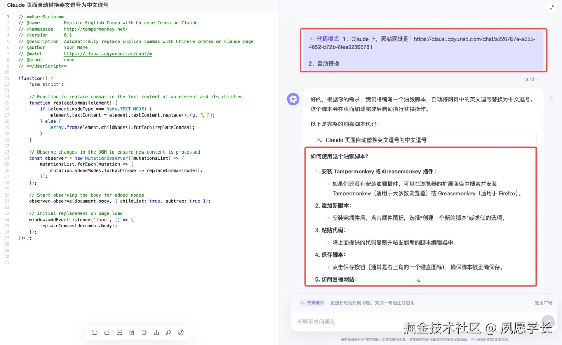Click step '2. 添加新脚本'
562x345 pixels.
click(x=333, y=205)
